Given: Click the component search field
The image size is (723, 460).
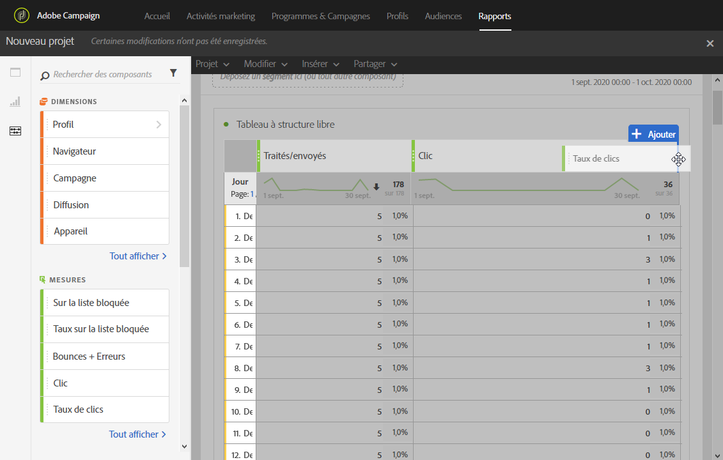Looking at the screenshot, I should click(102, 75).
